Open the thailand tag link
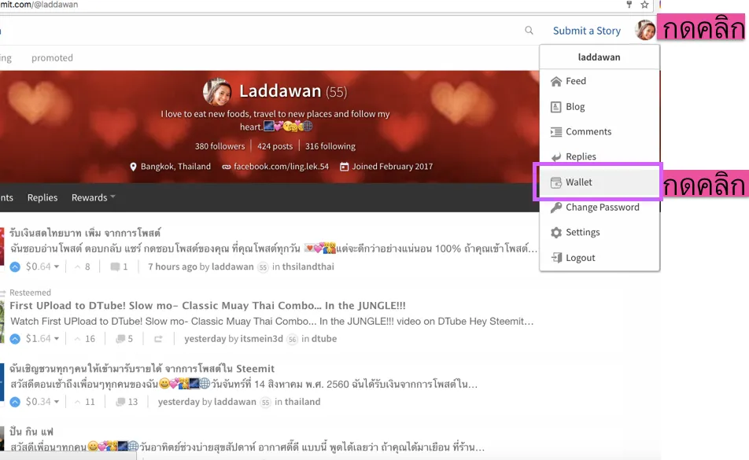Viewport: 749px width, 460px height. 302,402
